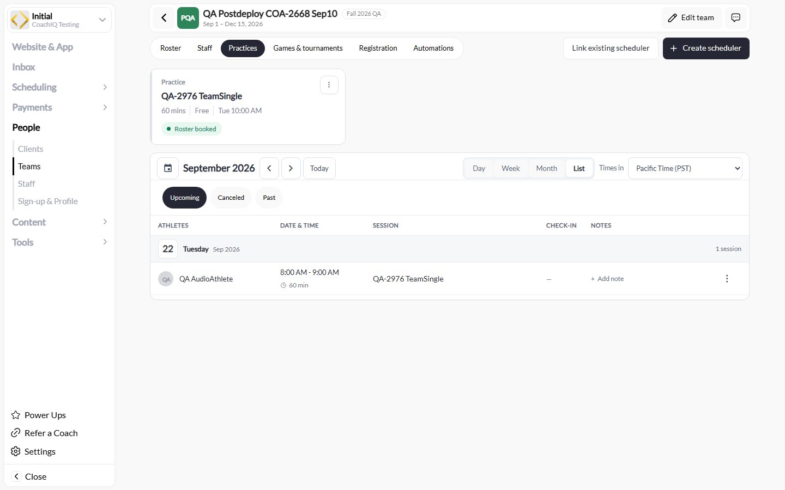
Task: Close the sidebar with the Close arrow
Action: (29, 476)
